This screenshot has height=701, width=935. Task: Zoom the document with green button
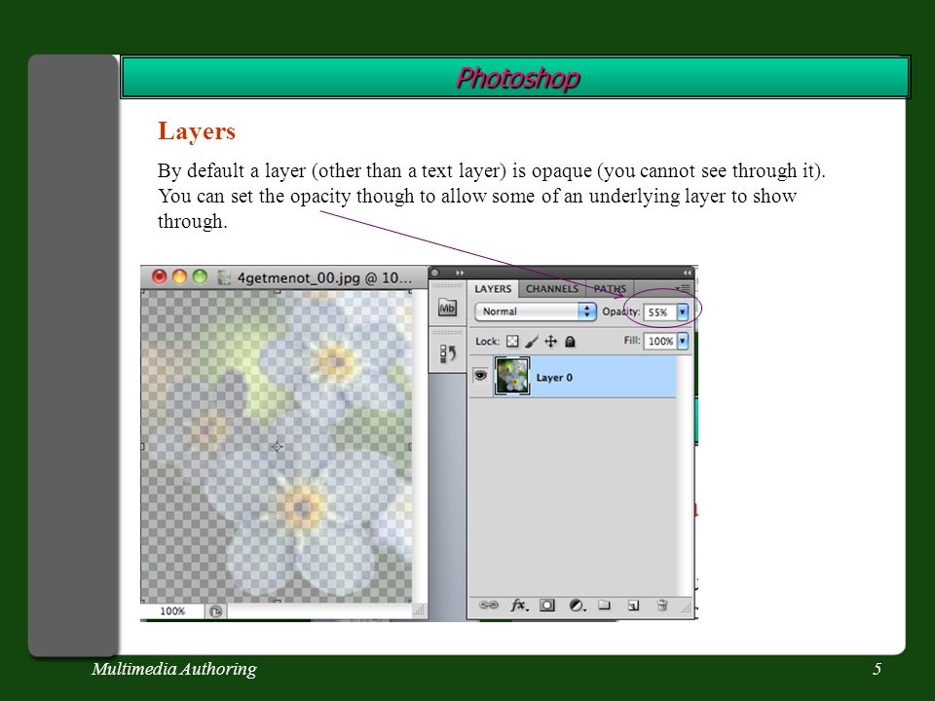[200, 277]
